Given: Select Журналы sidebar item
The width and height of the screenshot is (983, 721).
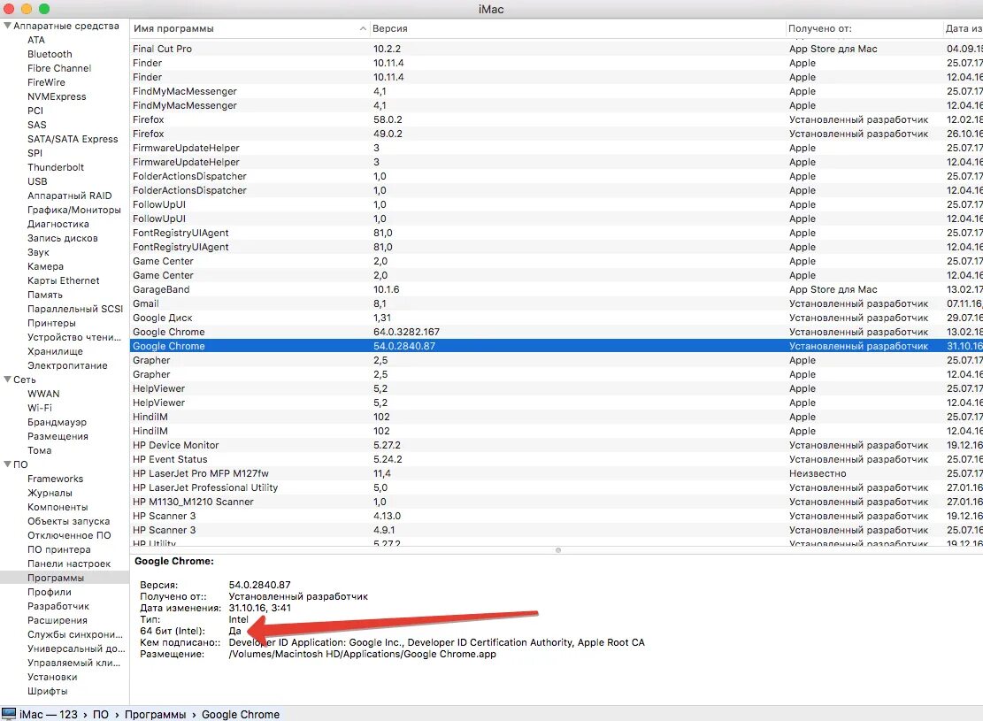Looking at the screenshot, I should pos(50,493).
